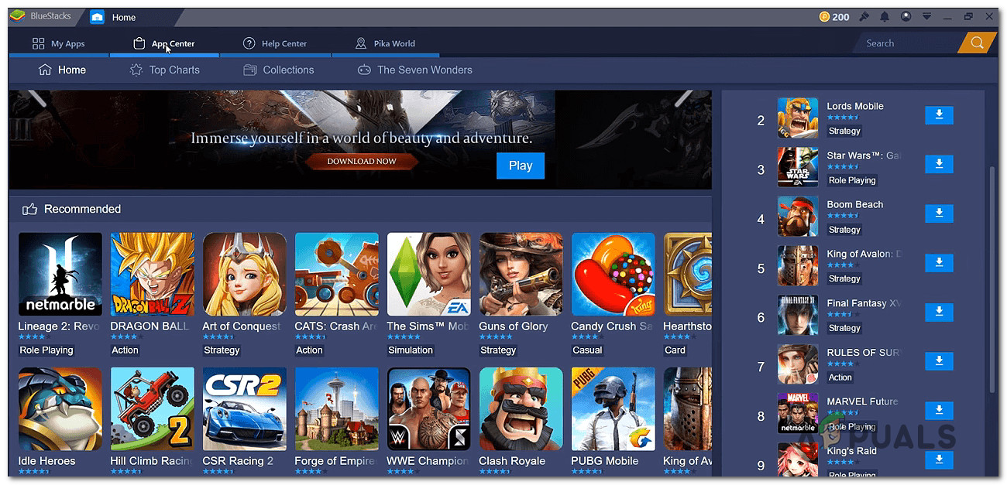Open the My Apps tab
This screenshot has width=1007, height=485.
(x=59, y=44)
